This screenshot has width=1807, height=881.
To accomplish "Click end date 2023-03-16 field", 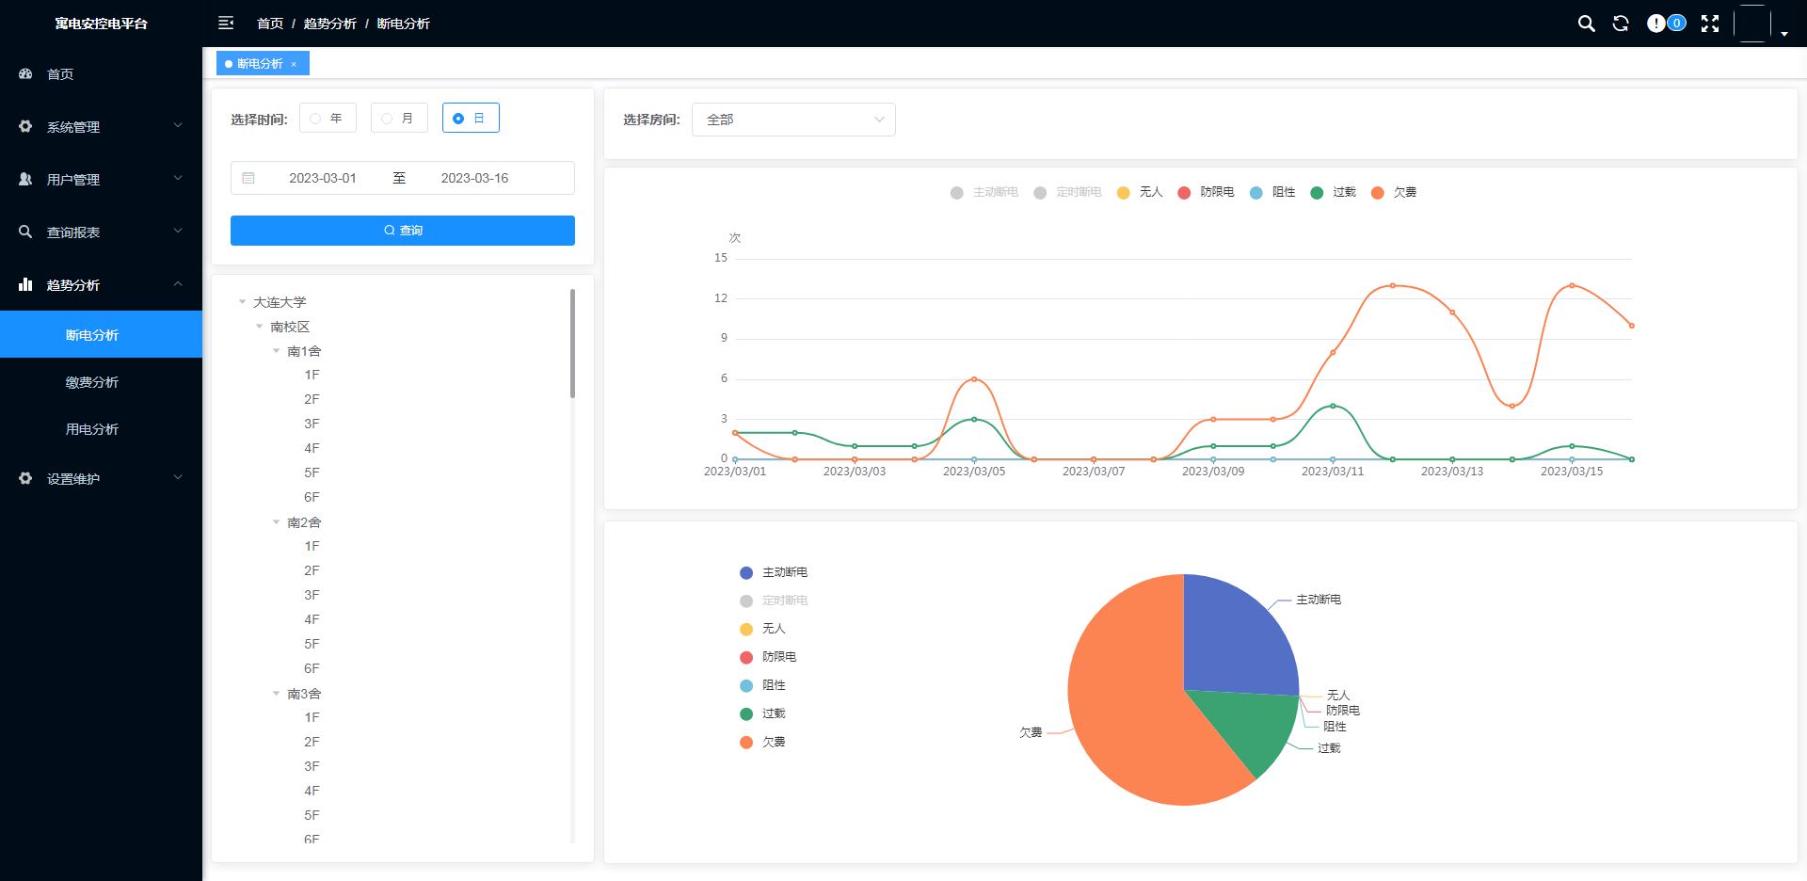I will click(x=474, y=178).
